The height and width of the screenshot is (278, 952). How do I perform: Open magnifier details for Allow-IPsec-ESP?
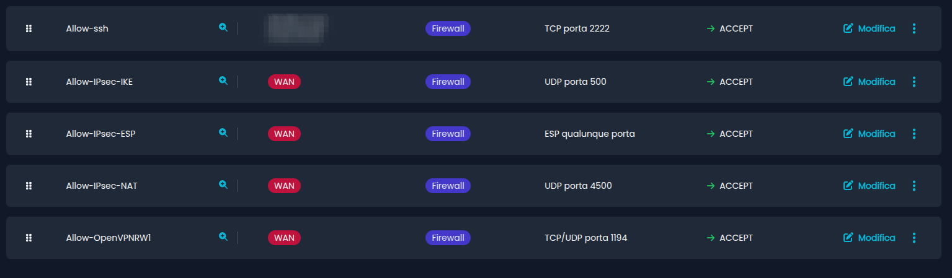click(223, 132)
